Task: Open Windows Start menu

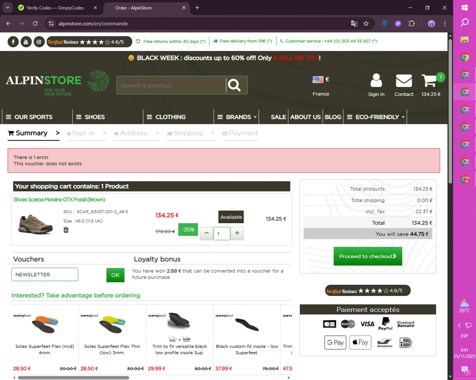Action: [465, 8]
